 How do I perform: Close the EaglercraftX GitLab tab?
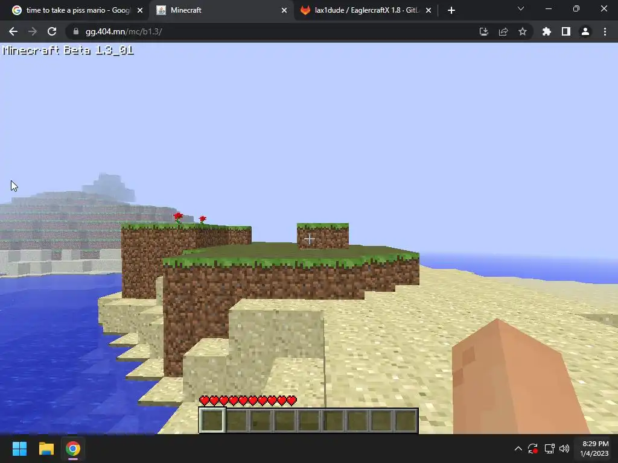428,10
